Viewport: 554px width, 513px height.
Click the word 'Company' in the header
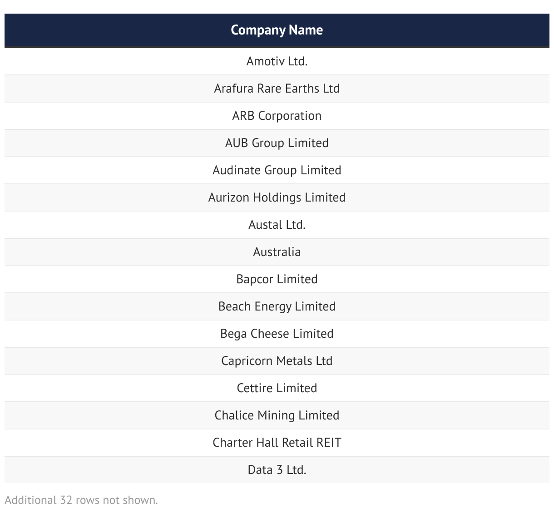pos(258,30)
